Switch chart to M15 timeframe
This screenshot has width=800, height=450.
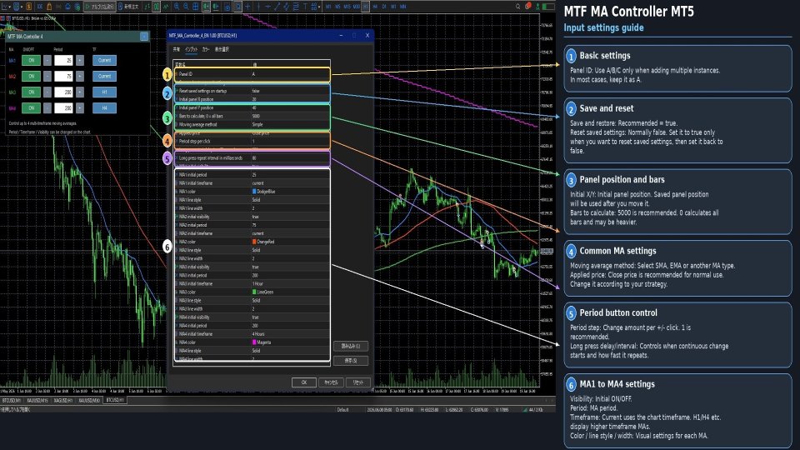tap(347, 6)
